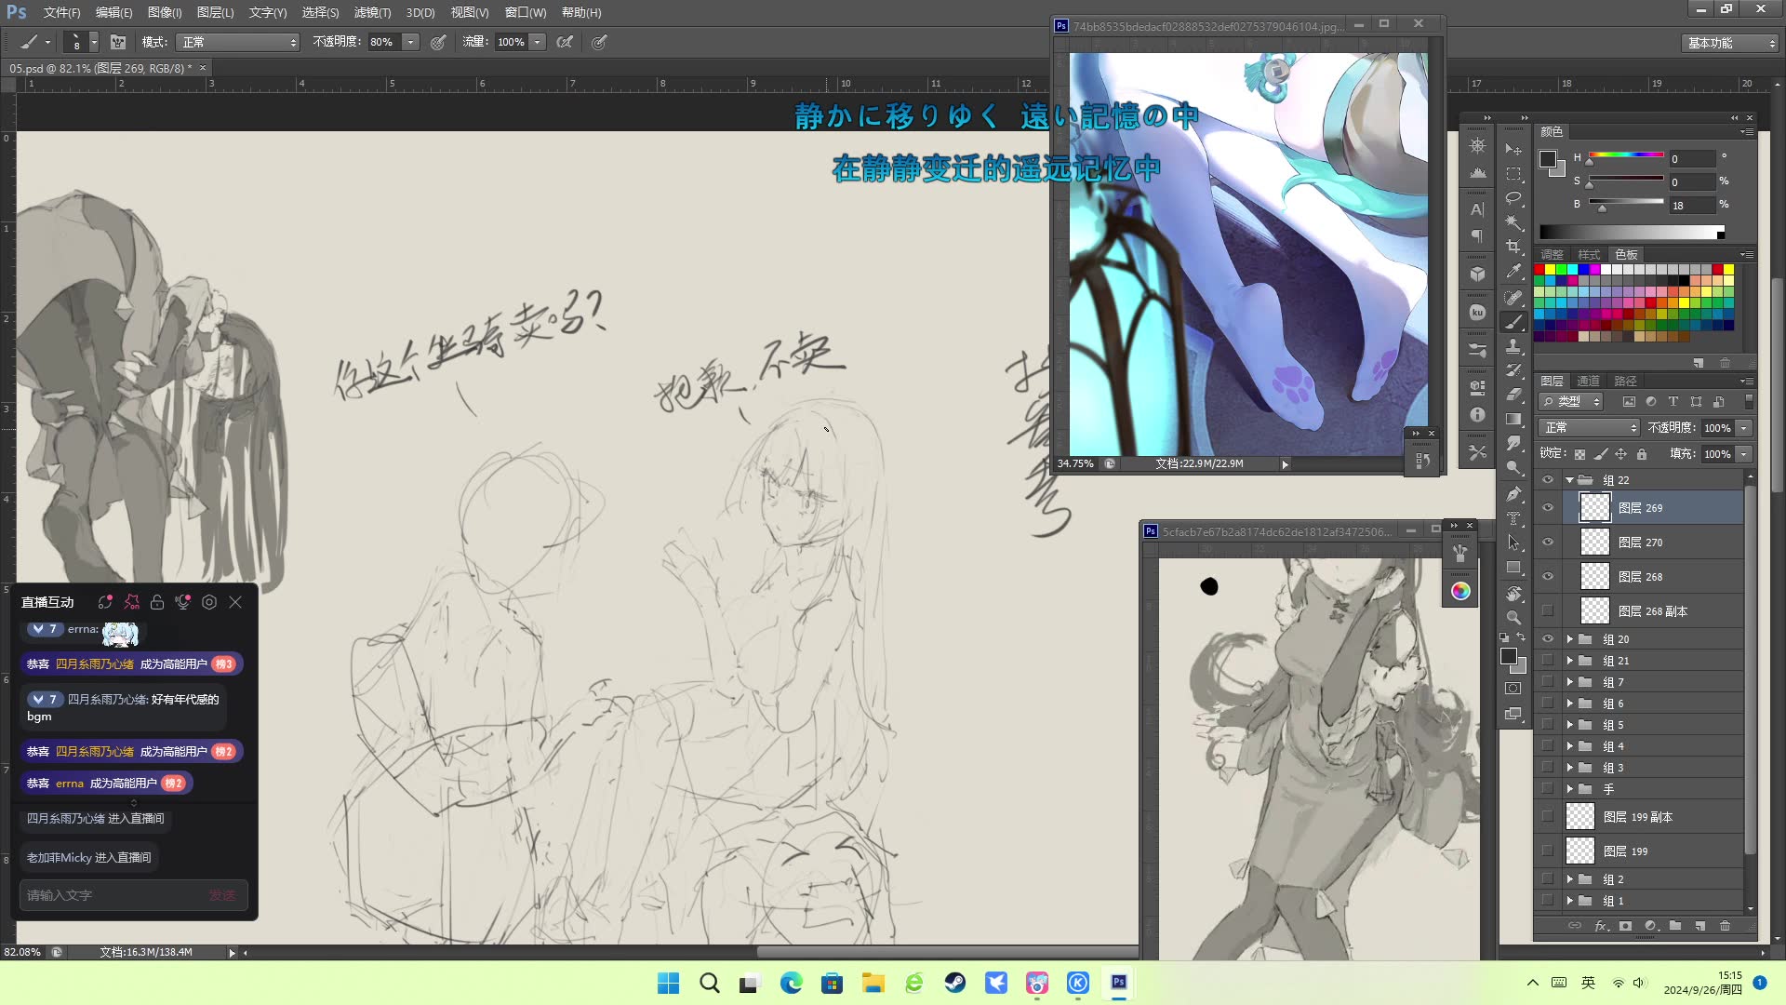The height and width of the screenshot is (1005, 1786).
Task: Click 发送 button in live chat
Action: [222, 895]
